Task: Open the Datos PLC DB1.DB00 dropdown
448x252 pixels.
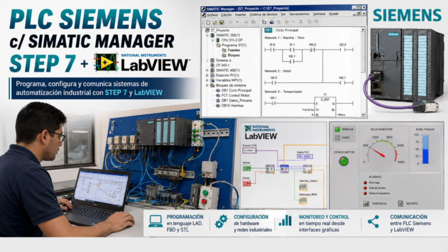Action: click(305, 156)
